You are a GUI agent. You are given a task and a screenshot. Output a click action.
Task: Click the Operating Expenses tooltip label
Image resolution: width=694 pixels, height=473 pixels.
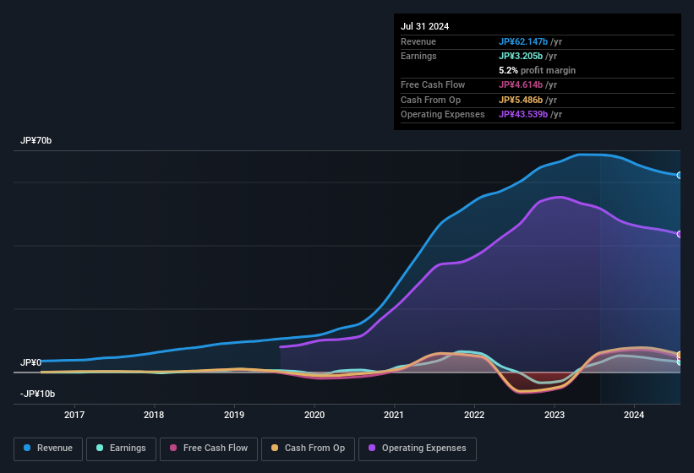[443, 115]
